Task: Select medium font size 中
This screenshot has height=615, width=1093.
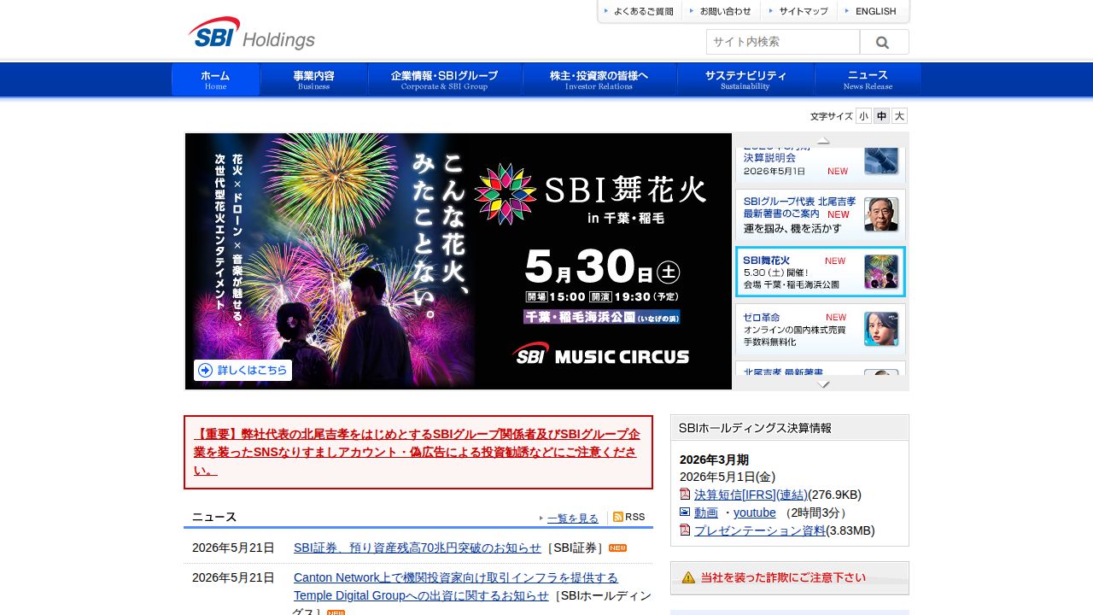Action: pyautogui.click(x=881, y=116)
